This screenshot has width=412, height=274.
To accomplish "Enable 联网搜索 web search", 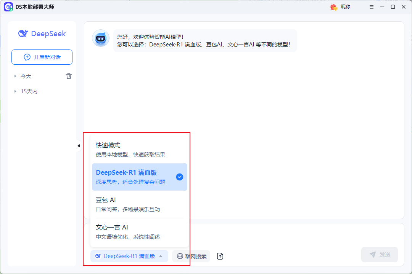I will (191, 256).
